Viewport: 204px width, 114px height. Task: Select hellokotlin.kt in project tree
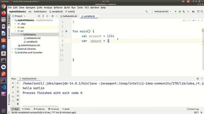tap(33, 38)
